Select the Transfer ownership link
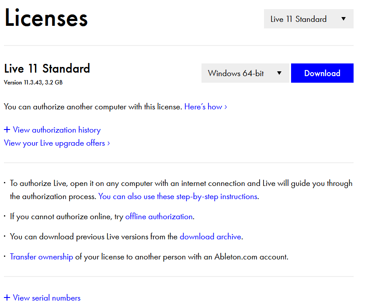375x308 pixels. (x=42, y=257)
